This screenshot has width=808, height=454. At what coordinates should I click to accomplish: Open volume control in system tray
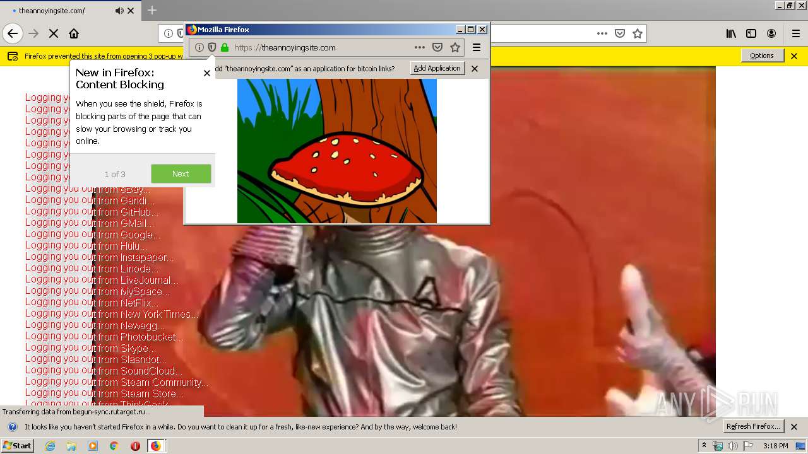click(733, 446)
